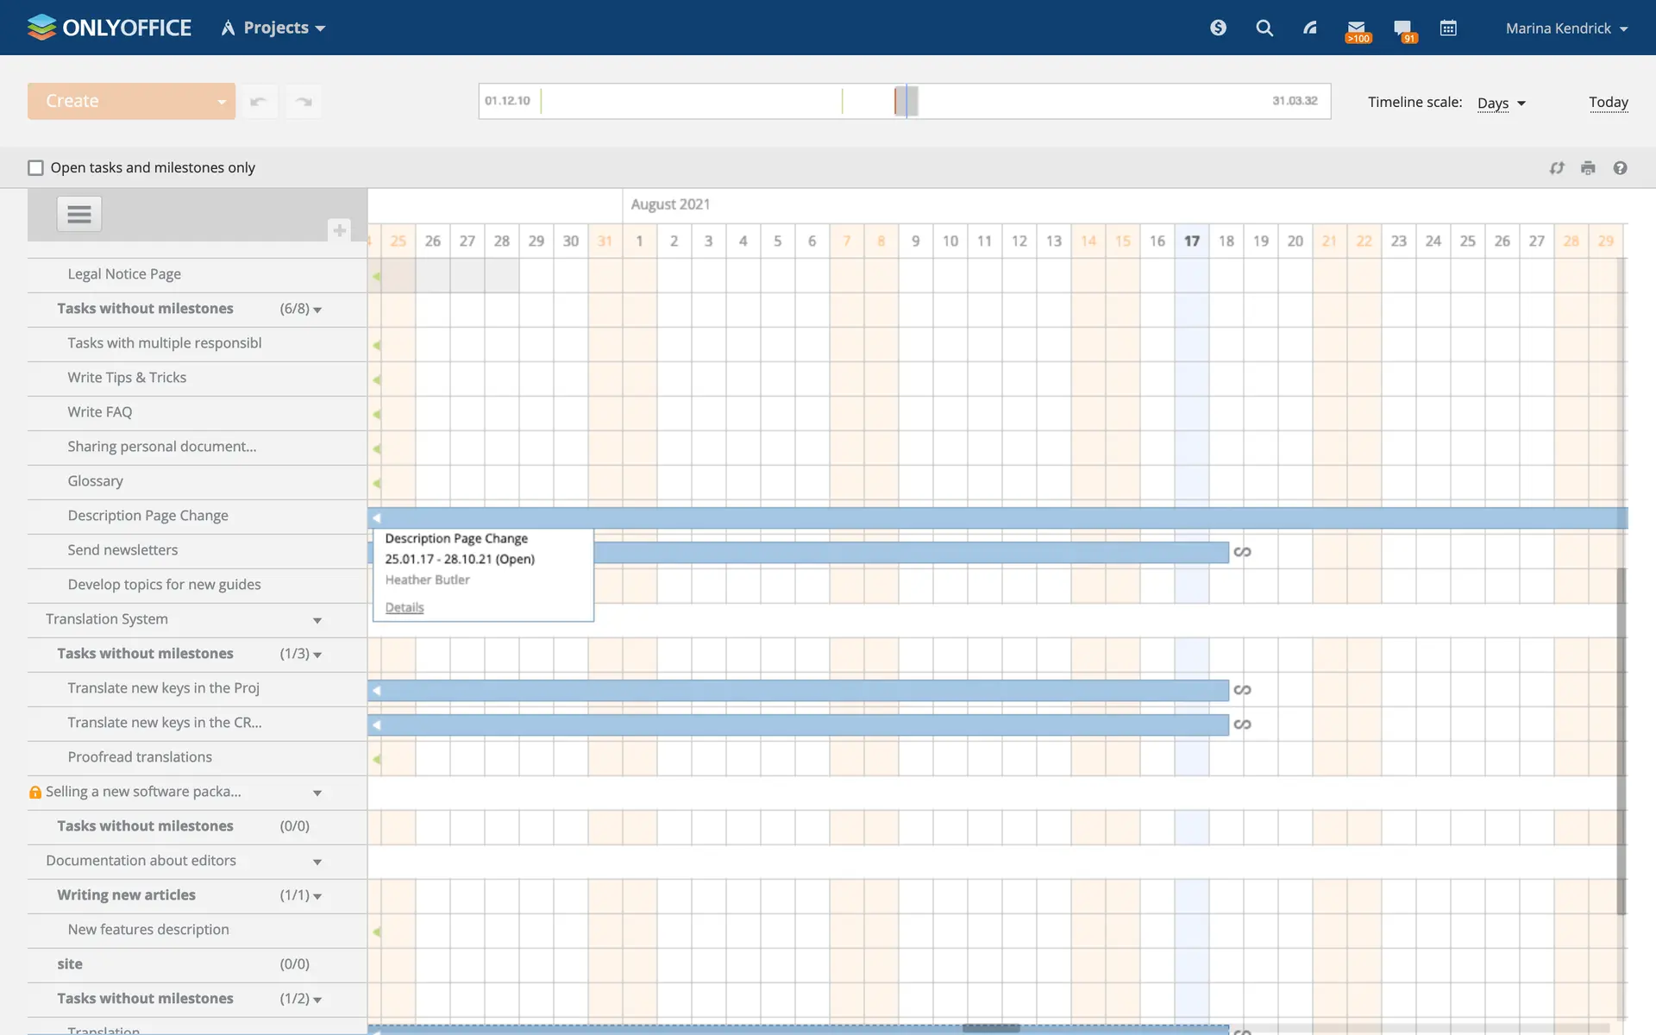The image size is (1656, 1035).
Task: Click Today to jump to the current date
Action: 1609,102
